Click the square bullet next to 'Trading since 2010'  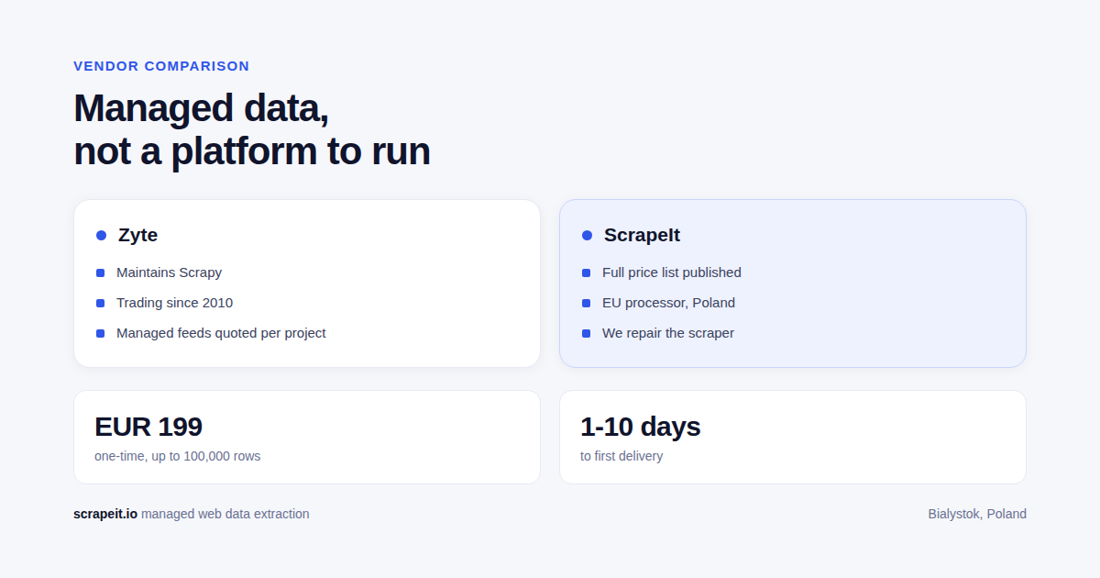(100, 303)
